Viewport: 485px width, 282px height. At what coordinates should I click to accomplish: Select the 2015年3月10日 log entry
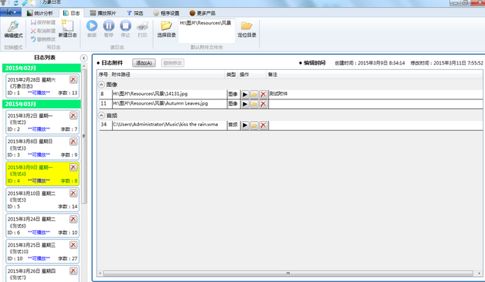(42, 200)
